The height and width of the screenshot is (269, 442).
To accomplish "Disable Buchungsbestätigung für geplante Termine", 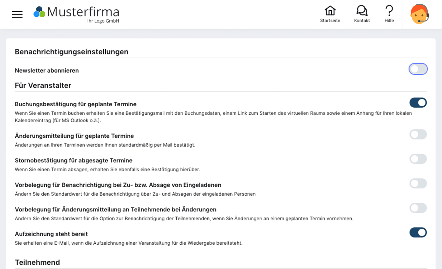I will (418, 103).
